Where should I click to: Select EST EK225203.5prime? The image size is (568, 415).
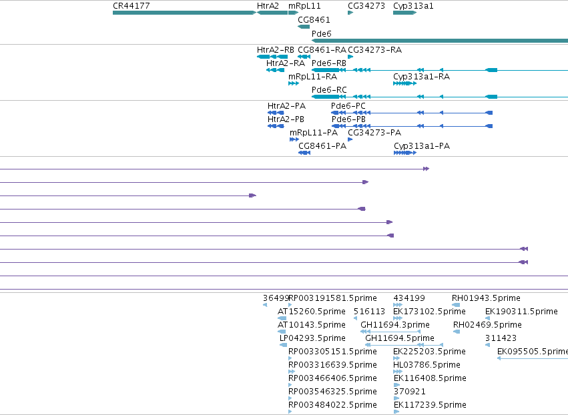pyautogui.click(x=429, y=352)
